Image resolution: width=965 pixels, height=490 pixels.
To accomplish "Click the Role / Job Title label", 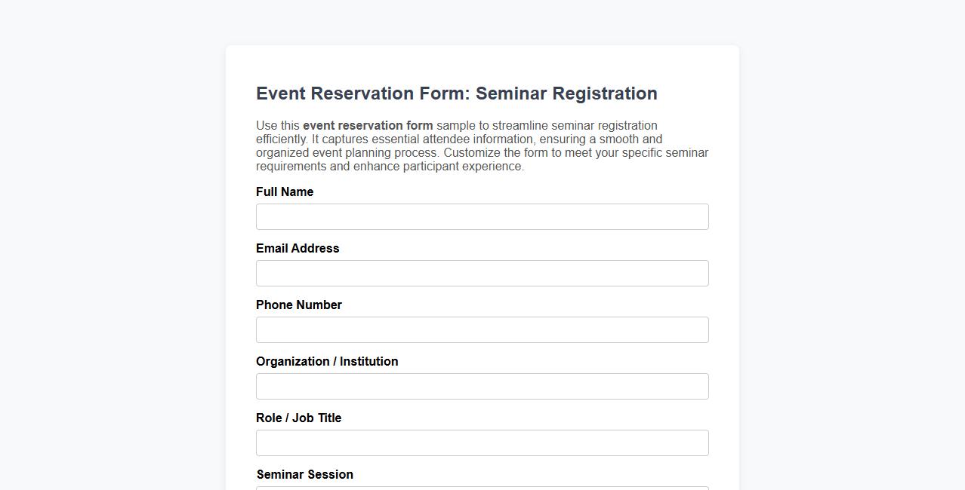I will [298, 418].
